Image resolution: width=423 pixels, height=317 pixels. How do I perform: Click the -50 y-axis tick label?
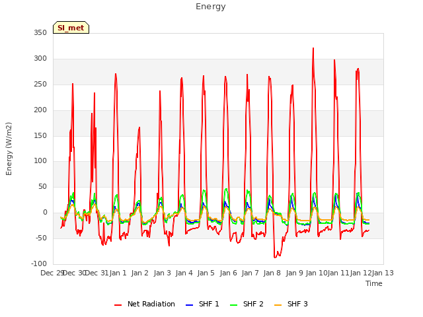tap(41, 238)
